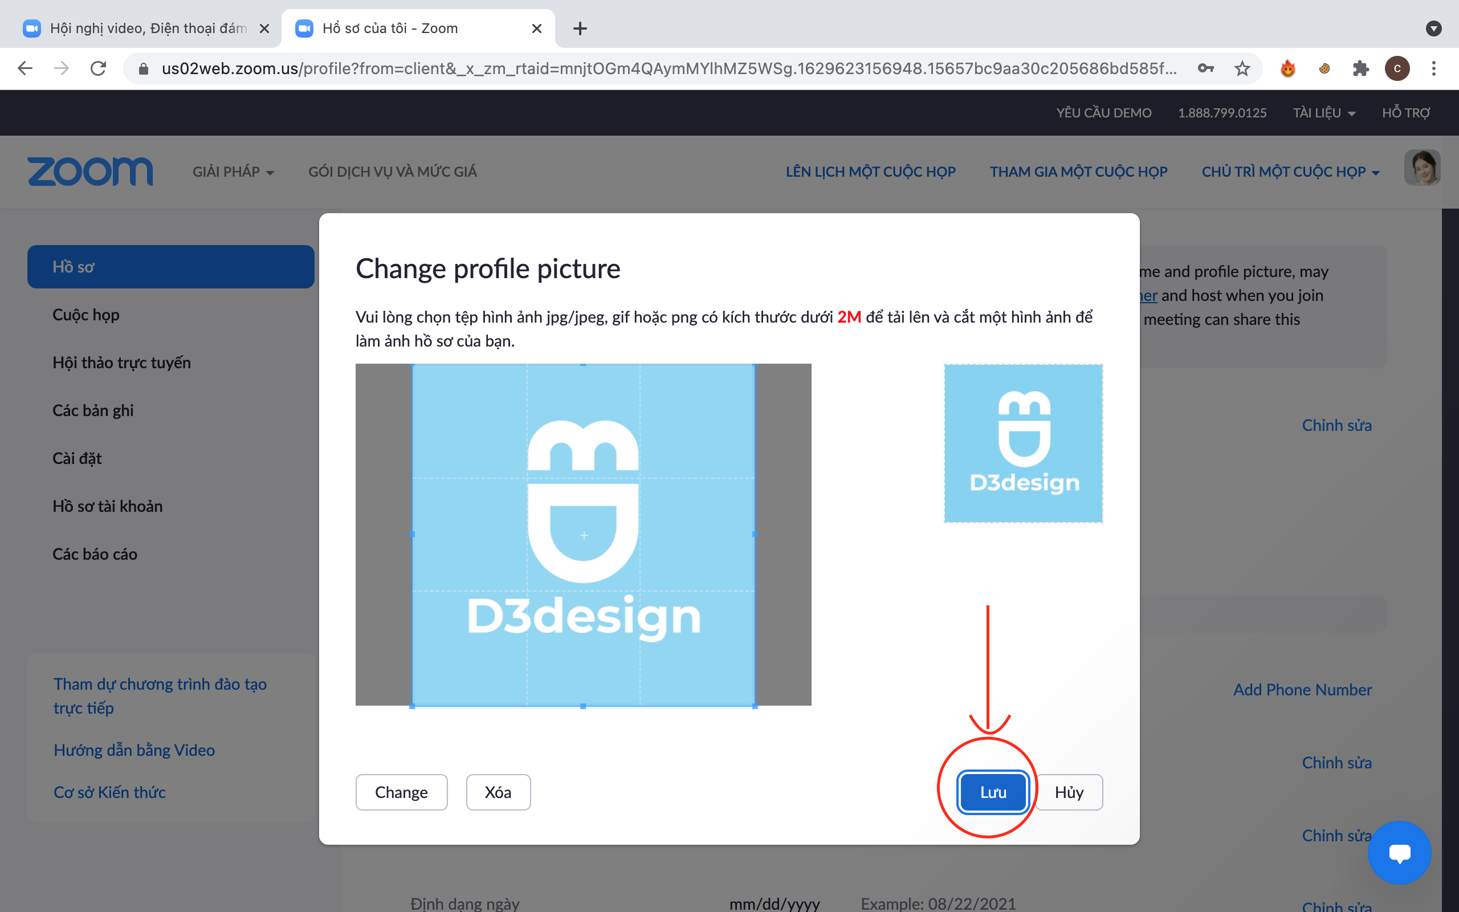Click the browser forward arrow

click(x=61, y=68)
